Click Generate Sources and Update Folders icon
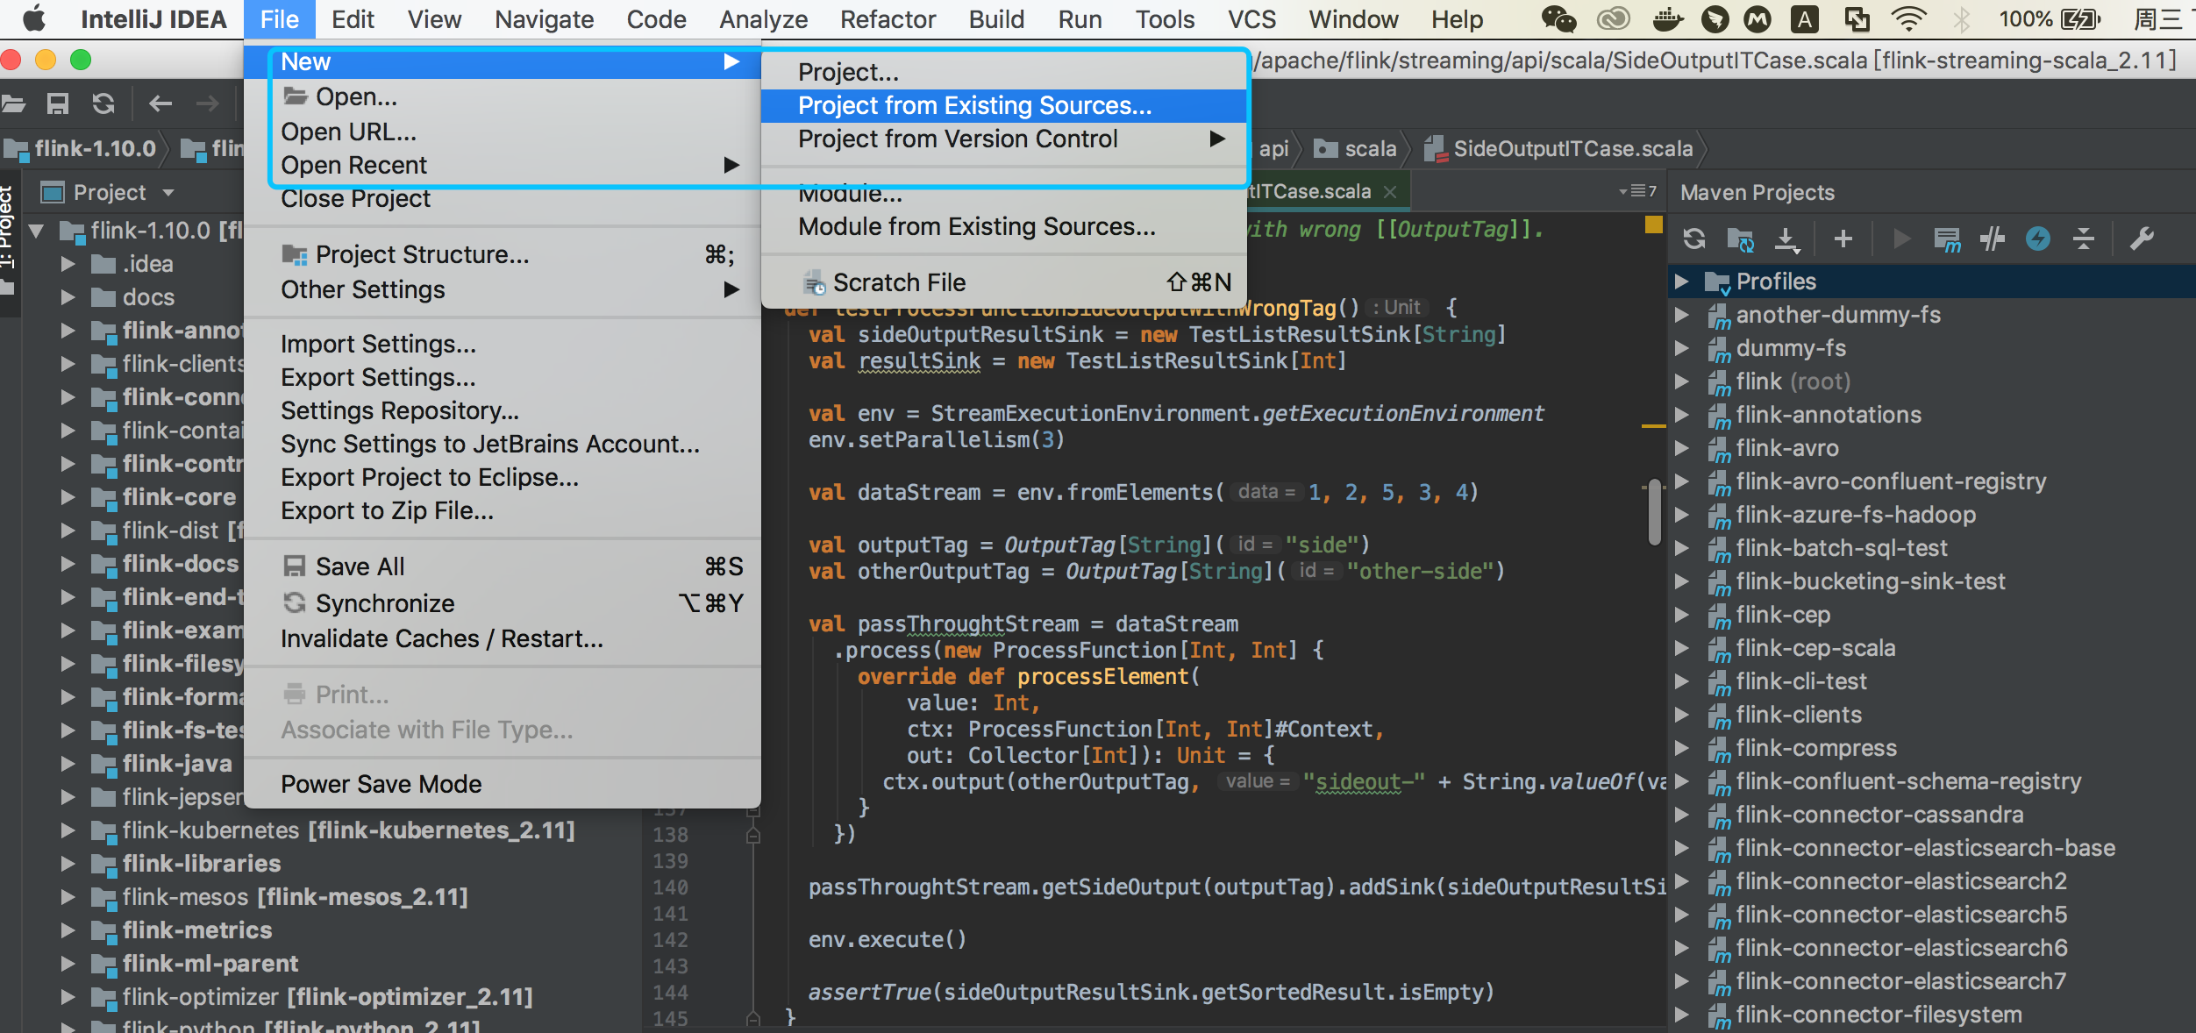This screenshot has width=2196, height=1033. pos(1740,239)
